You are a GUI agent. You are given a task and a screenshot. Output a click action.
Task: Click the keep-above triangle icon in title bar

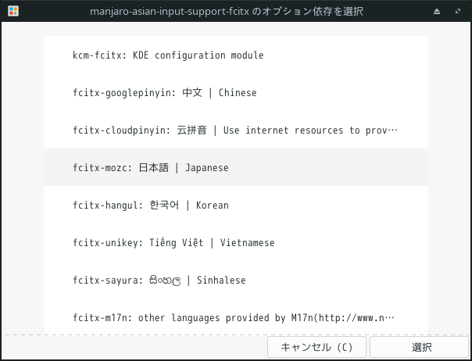pos(437,12)
